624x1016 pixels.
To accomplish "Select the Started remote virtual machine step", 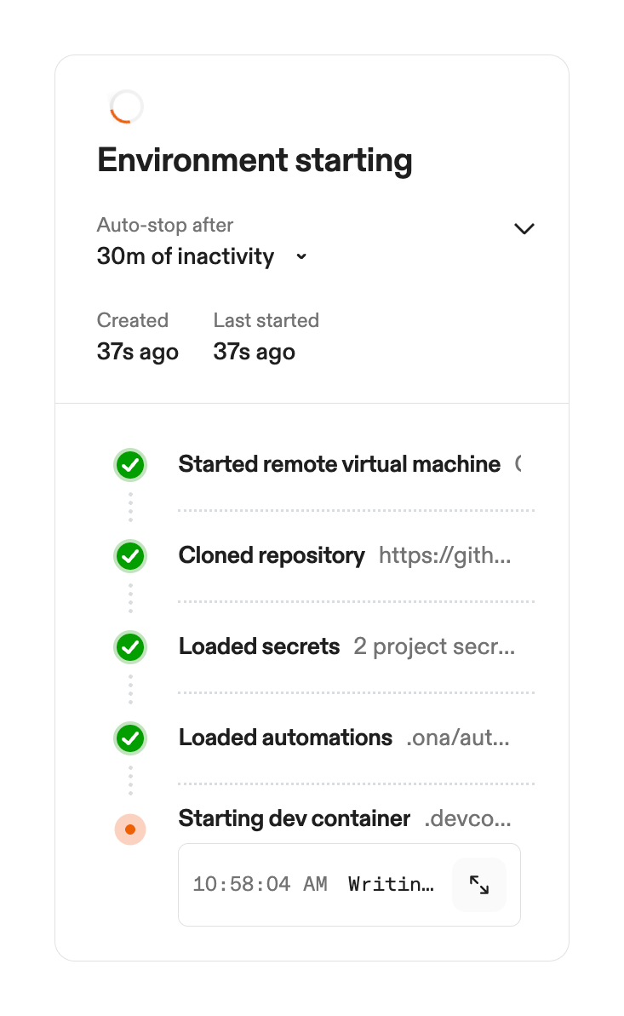I will tap(339, 464).
